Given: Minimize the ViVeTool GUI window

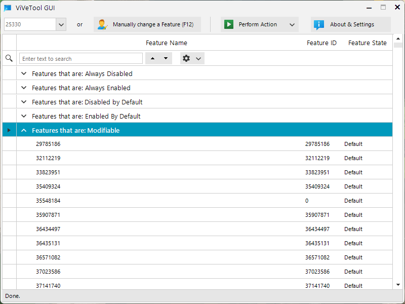Looking at the screenshot, I should pos(369,8).
